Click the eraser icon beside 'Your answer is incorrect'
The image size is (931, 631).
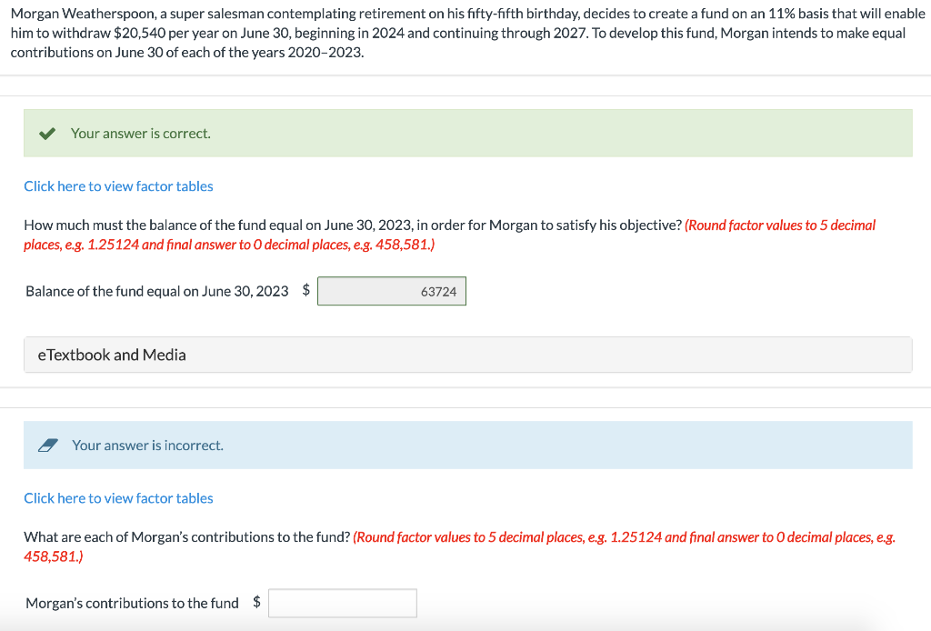point(48,446)
